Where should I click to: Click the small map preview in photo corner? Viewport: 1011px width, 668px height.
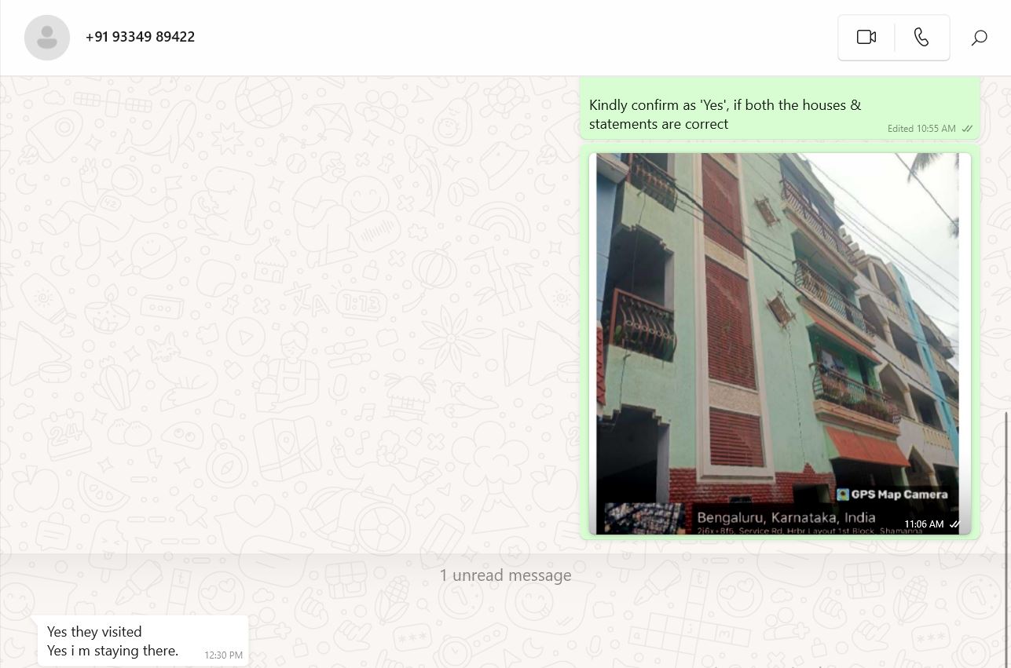click(x=643, y=518)
